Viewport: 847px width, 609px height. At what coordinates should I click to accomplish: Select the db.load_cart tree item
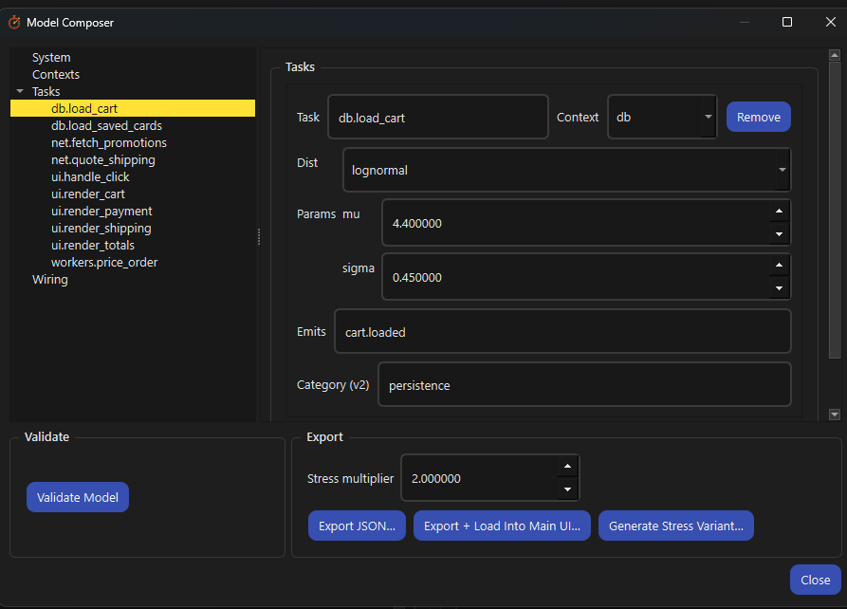click(x=133, y=109)
